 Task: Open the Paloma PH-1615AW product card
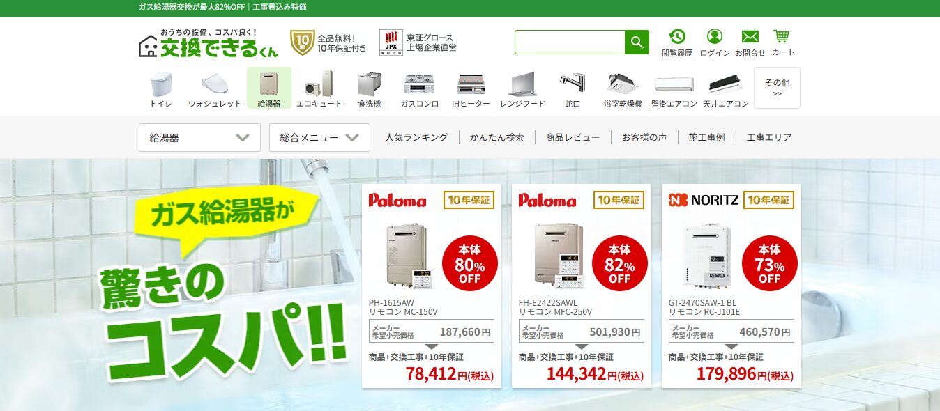click(432, 286)
